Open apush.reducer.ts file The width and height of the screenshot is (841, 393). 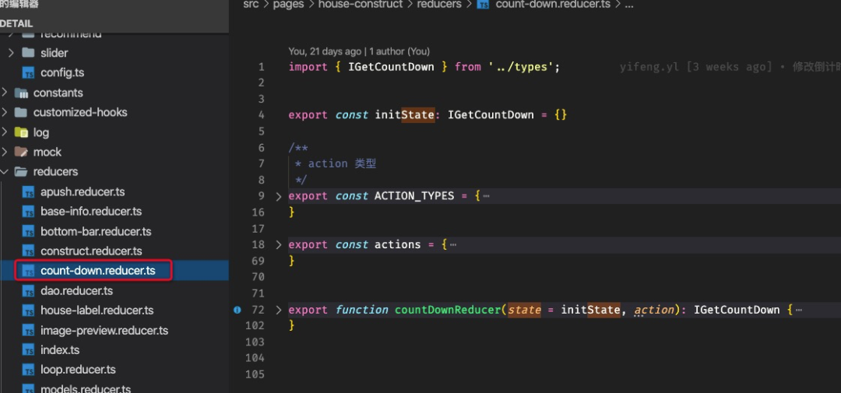[83, 192]
